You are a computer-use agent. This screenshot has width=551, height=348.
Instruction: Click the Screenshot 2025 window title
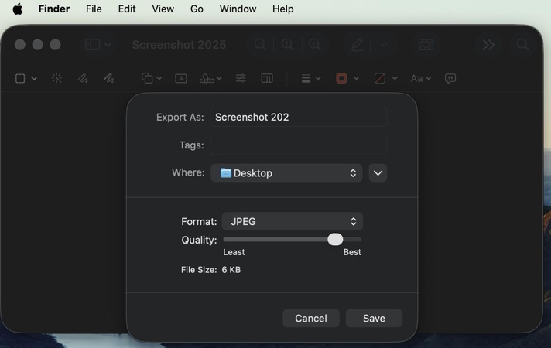tap(180, 45)
